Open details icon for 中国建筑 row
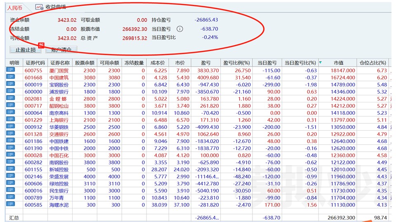 coord(10,77)
